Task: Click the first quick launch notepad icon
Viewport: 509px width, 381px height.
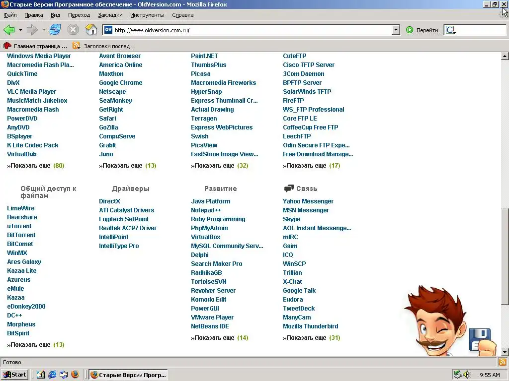Action: (x=41, y=375)
